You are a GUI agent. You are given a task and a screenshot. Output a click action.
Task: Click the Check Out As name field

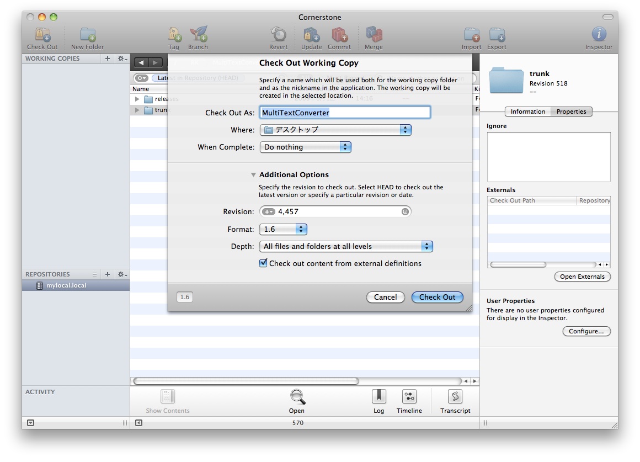[x=345, y=113]
